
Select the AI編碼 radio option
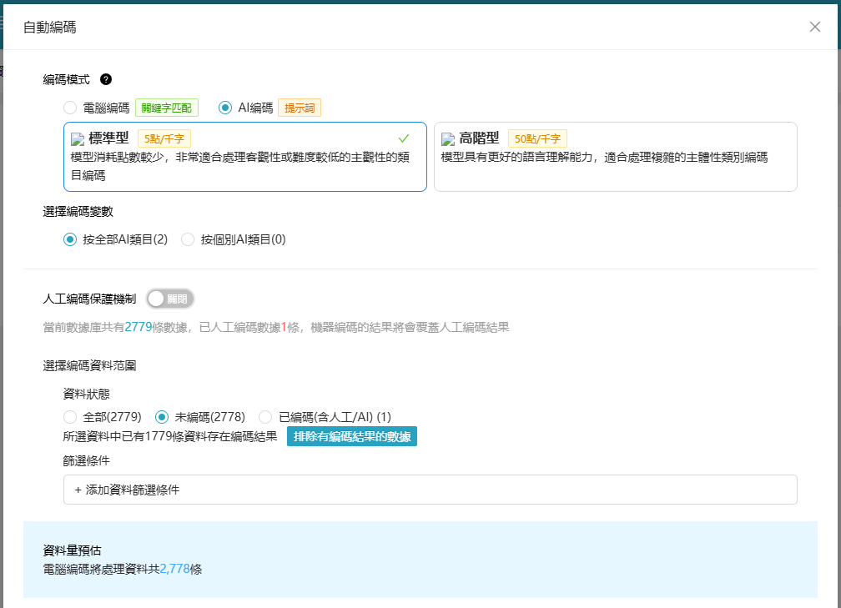point(225,108)
